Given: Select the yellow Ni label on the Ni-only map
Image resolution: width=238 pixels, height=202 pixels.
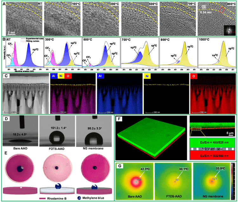Looking at the screenshot, I should (148, 76).
